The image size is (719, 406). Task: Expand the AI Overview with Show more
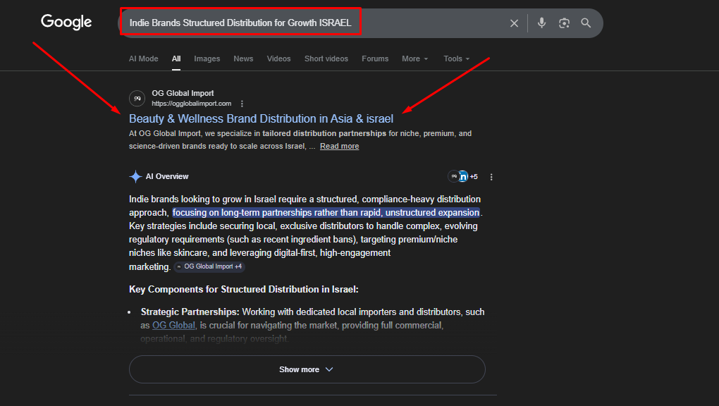tap(307, 369)
